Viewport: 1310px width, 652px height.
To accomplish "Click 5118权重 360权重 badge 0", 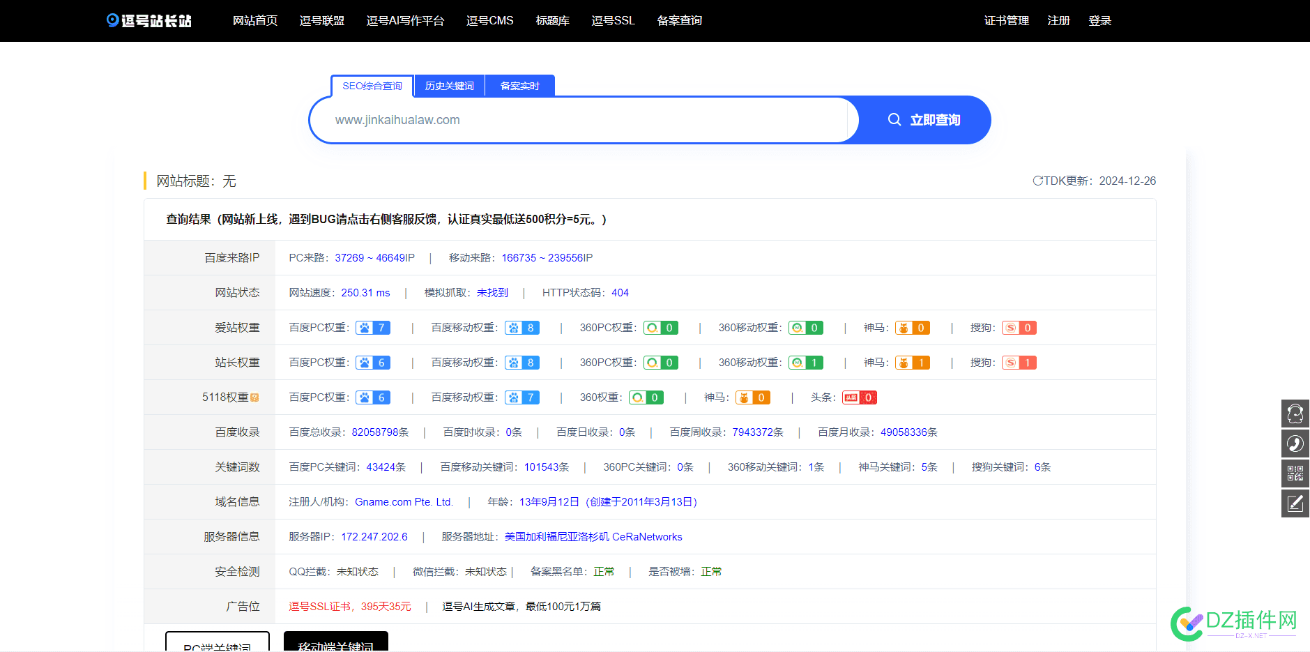I will coord(646,397).
